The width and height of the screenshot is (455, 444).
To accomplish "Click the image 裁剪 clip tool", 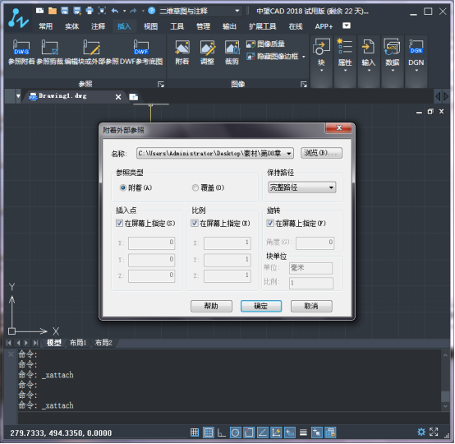I will (232, 53).
